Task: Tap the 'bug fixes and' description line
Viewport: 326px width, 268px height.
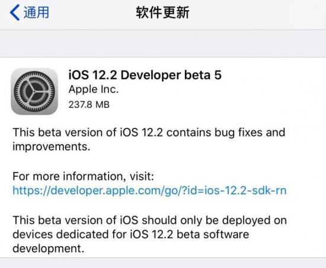Action: tap(250, 133)
